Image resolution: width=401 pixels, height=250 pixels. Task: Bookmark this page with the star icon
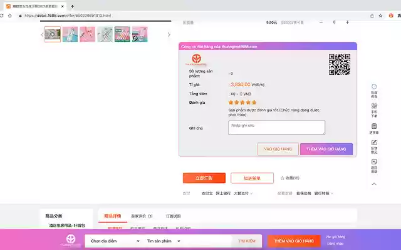380,16
